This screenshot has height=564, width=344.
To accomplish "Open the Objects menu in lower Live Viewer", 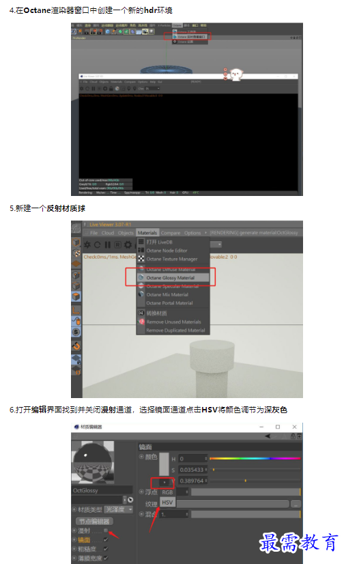I will 126,233.
